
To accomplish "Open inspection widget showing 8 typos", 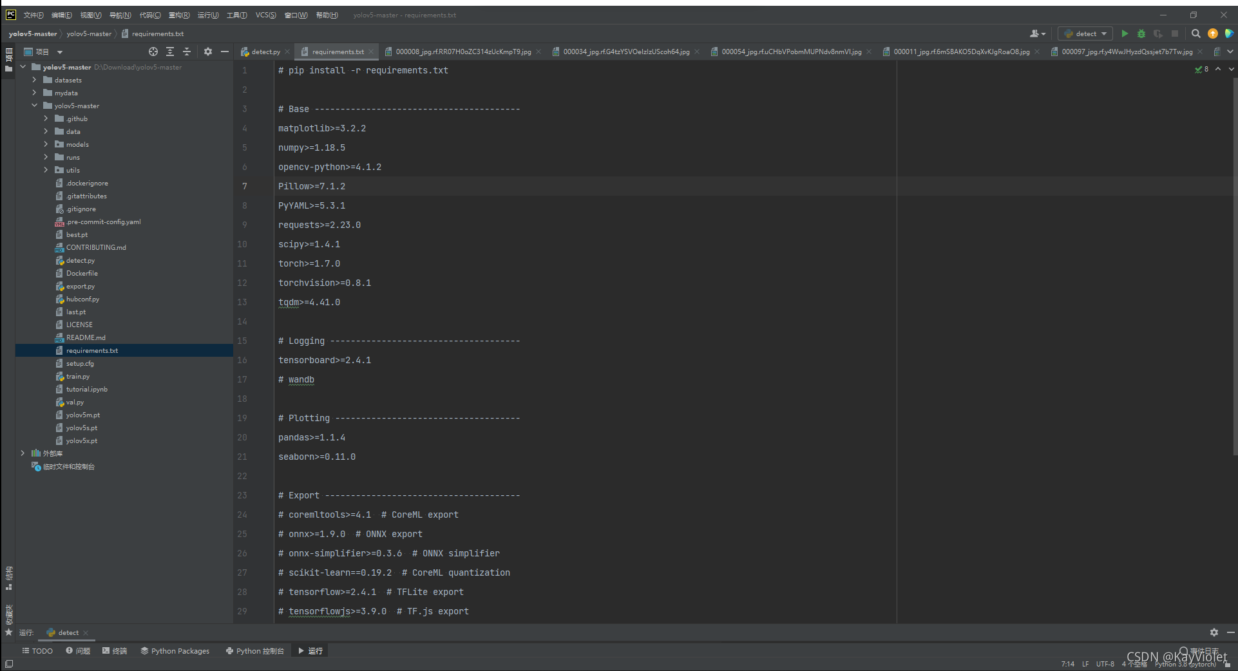I will 1201,69.
